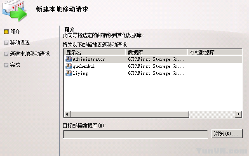
Task: Click the 完成 step indicator box
Action: click(6, 65)
